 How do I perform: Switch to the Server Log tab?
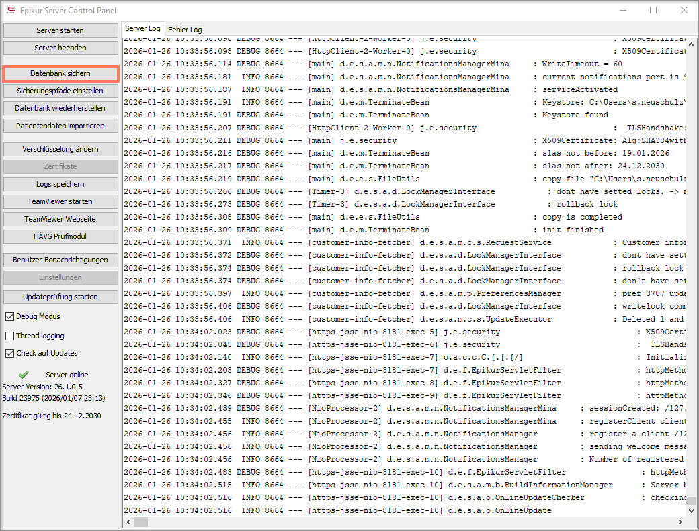coord(142,28)
